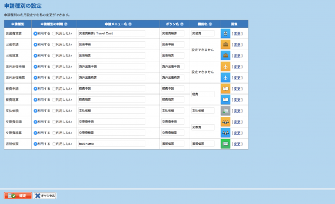Select 利用しない for 海外出張申請
335x204 pixels.
coord(54,67)
